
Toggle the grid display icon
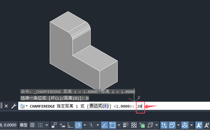click(32, 125)
